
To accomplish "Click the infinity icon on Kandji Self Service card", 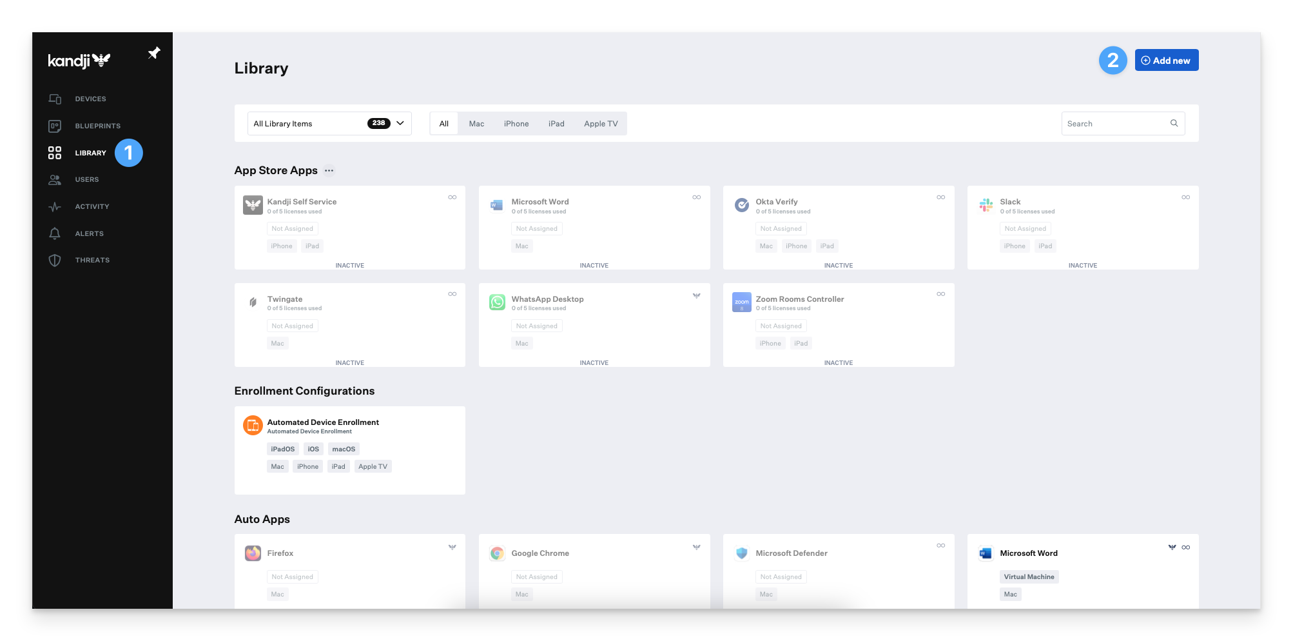I will point(452,197).
